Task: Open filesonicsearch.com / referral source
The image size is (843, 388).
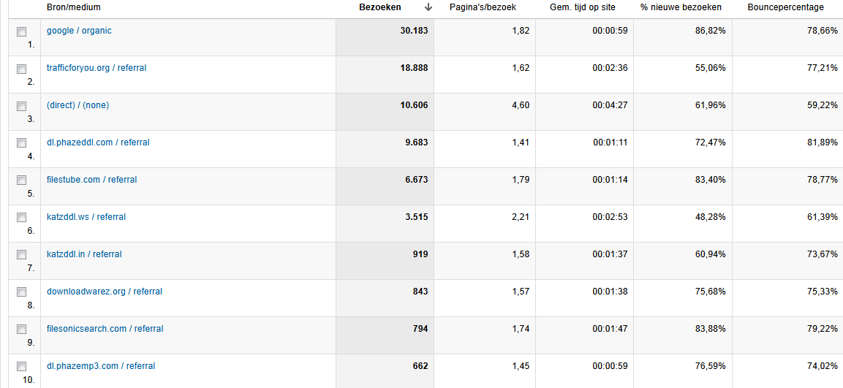Action: [105, 328]
